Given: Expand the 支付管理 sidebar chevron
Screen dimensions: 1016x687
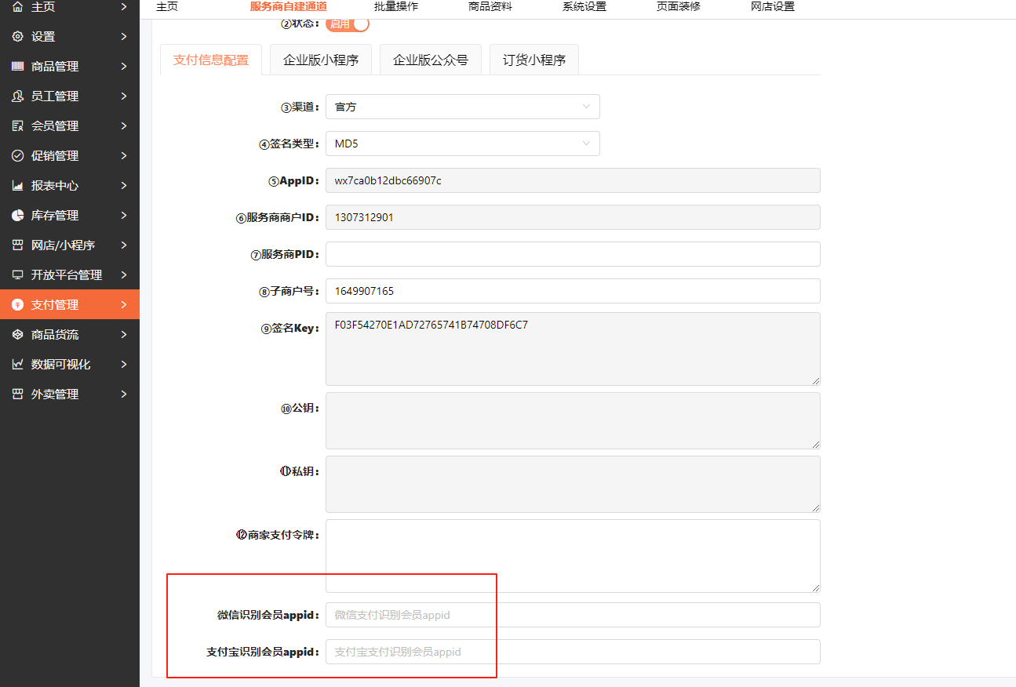Looking at the screenshot, I should point(124,304).
